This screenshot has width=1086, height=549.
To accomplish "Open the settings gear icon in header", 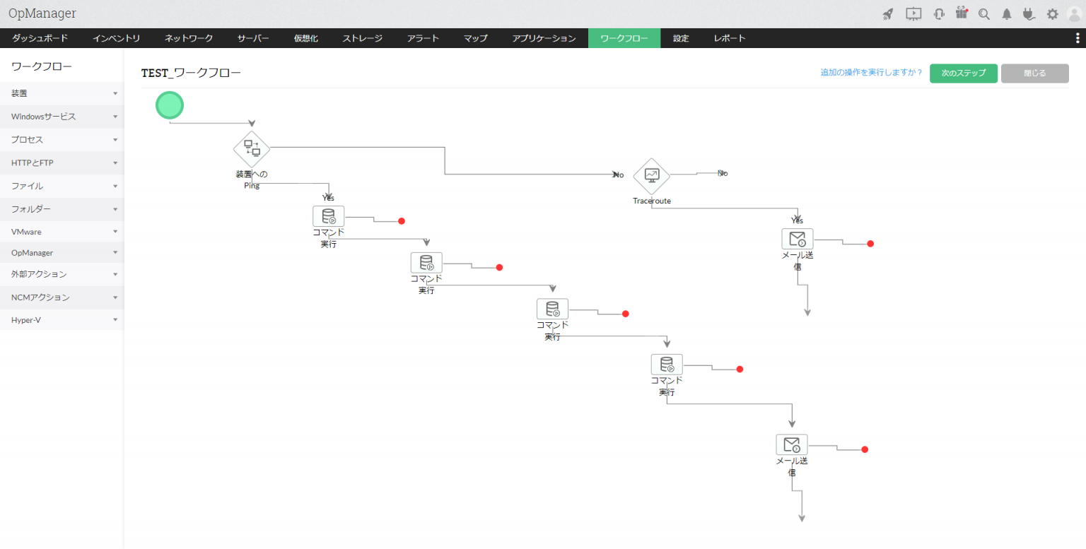I will (x=1052, y=13).
